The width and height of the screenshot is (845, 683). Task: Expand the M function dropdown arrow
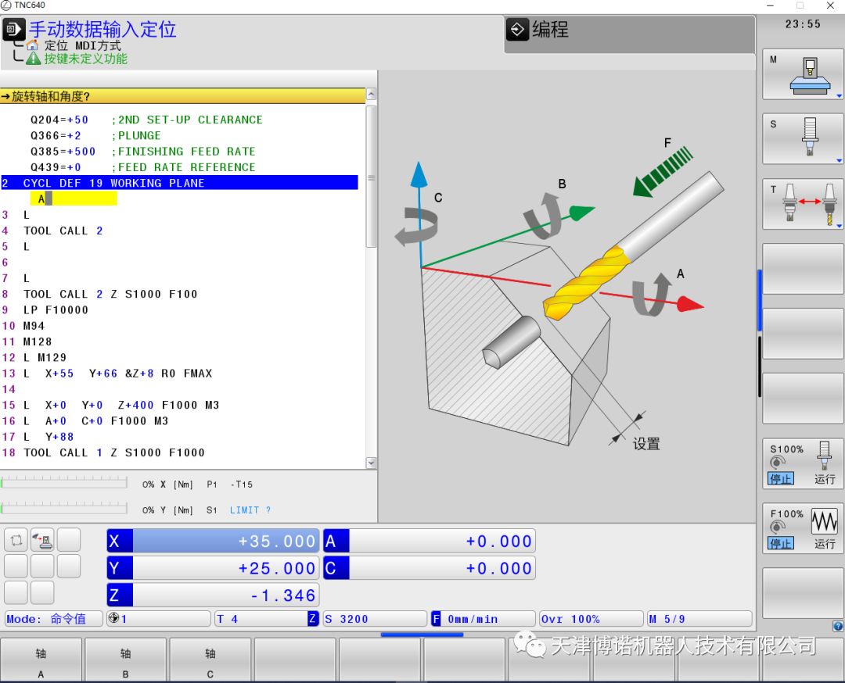(839, 95)
